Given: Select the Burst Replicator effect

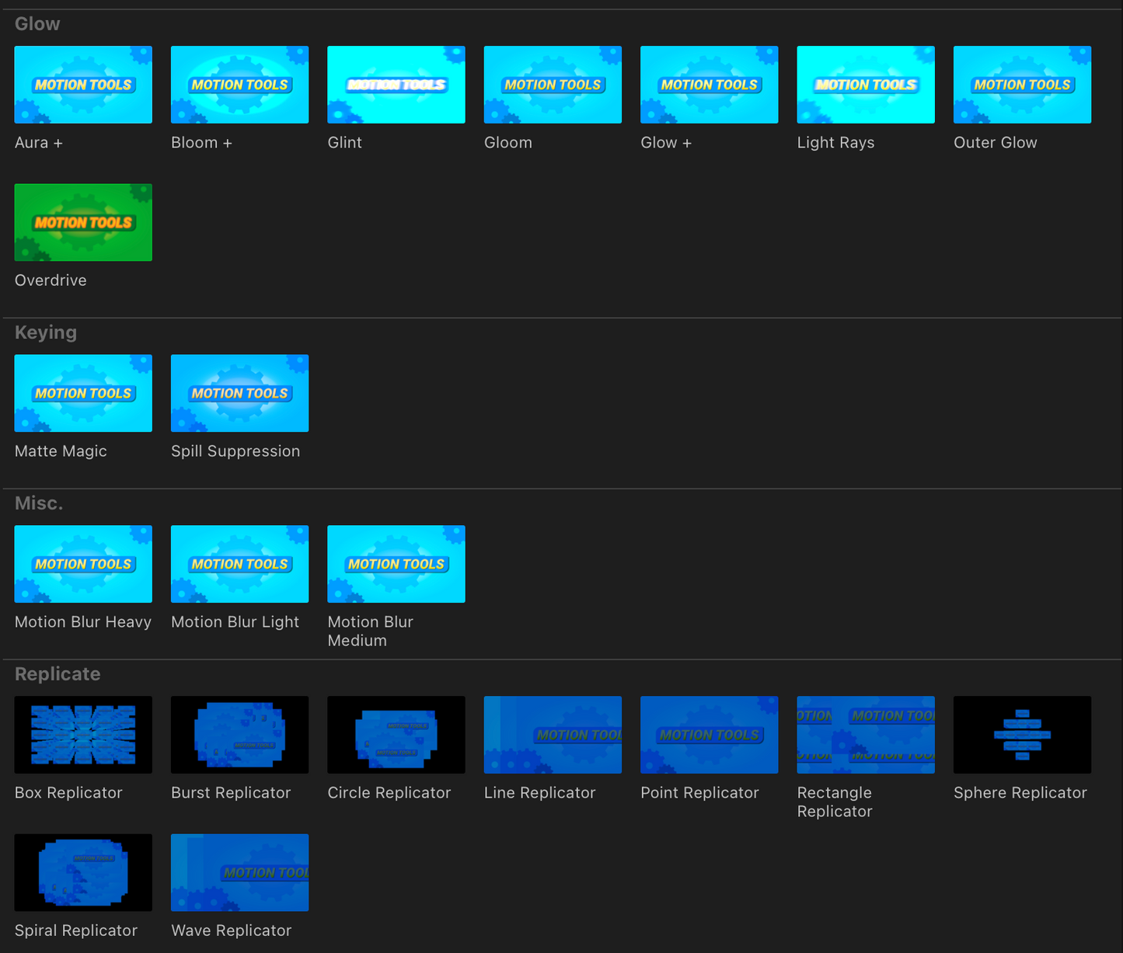Looking at the screenshot, I should tap(239, 735).
